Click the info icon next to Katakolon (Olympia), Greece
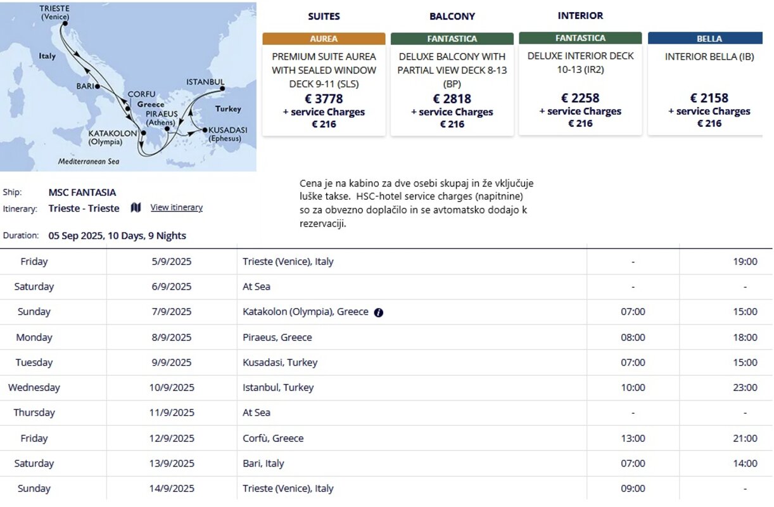Screen dimensions: 774x507 point(379,312)
